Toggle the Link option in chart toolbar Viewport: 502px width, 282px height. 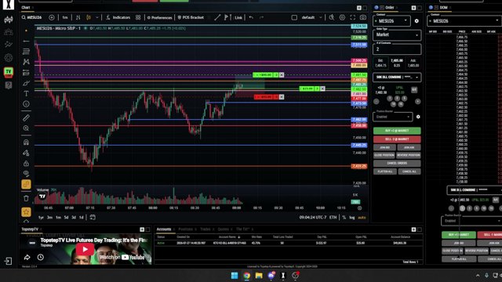click(238, 17)
